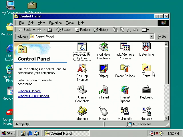Open the View menu
This screenshot has height=137, width=183.
(x=41, y=23)
